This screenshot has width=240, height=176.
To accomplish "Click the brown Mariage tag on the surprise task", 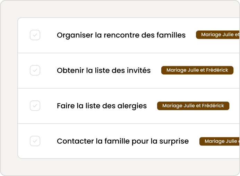I will (x=220, y=141).
